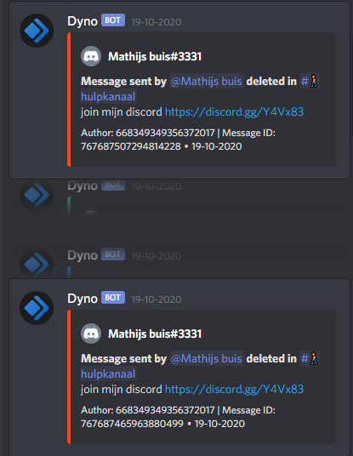Click the Dyno avatar in the first message

click(37, 31)
